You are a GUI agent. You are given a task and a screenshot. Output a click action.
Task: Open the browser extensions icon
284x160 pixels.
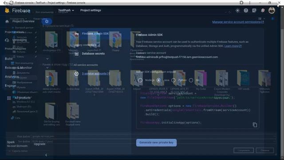[x=241, y=3]
